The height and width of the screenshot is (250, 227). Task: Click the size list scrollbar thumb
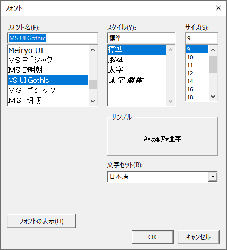[x=213, y=64]
